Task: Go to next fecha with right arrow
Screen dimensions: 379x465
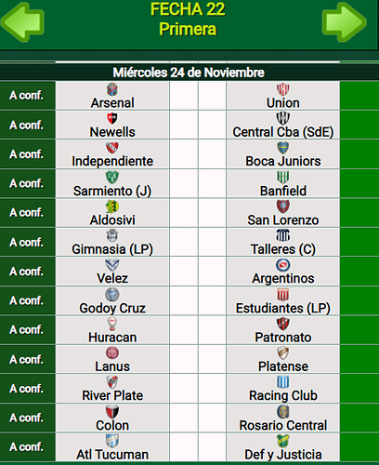Action: (x=345, y=22)
